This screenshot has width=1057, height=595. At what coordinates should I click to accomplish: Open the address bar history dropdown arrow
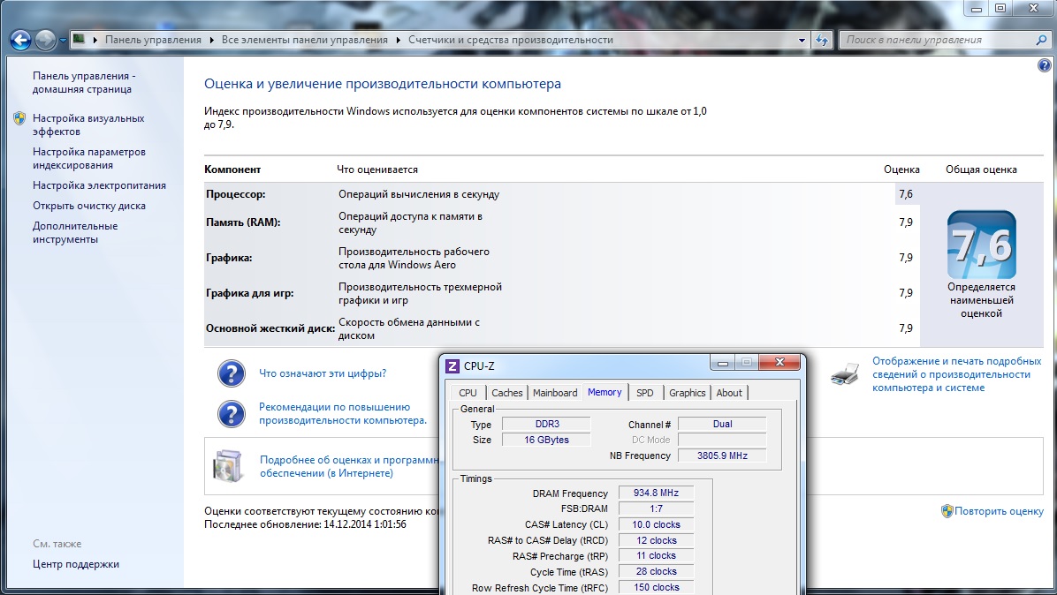click(802, 40)
